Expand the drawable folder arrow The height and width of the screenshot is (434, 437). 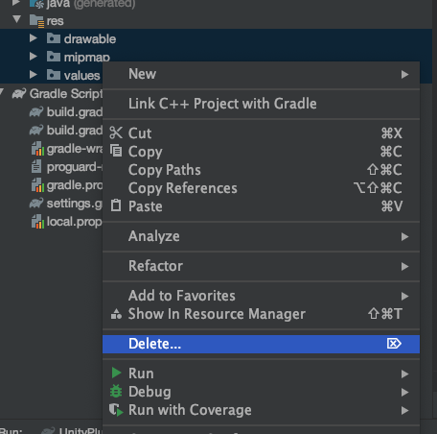[33, 38]
